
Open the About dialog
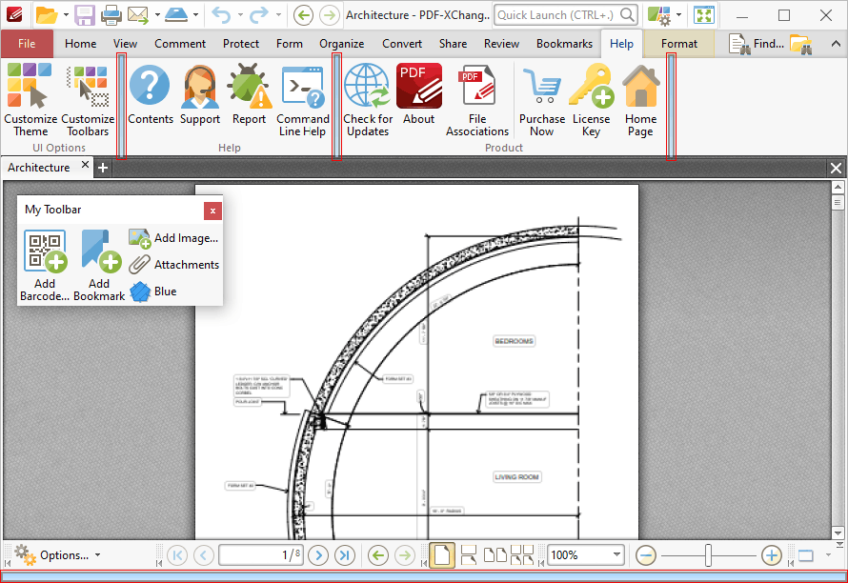(418, 94)
